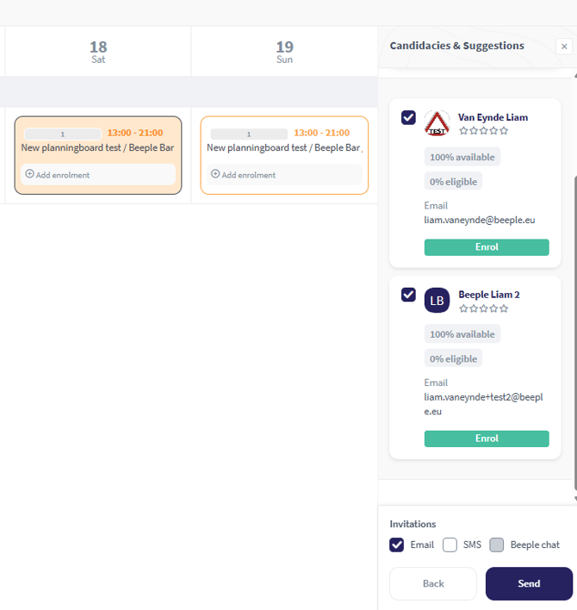Click the Back button

[433, 583]
